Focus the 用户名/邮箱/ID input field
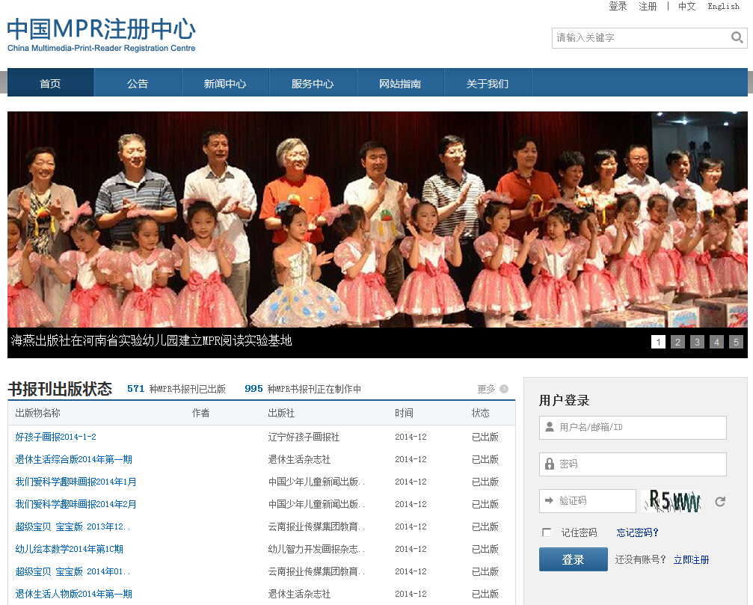The width and height of the screenshot is (753, 605). pyautogui.click(x=640, y=428)
